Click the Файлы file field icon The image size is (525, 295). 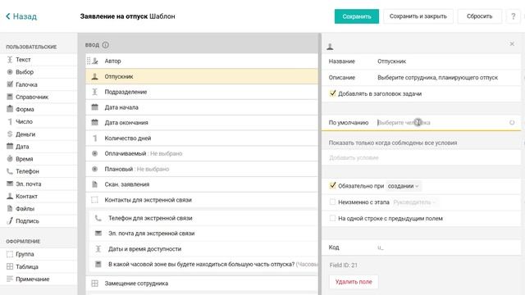click(10, 208)
